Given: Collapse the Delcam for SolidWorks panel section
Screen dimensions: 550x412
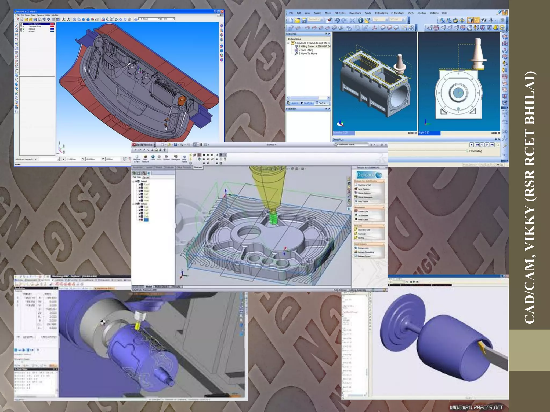Looking at the screenshot, I should coord(383,181).
